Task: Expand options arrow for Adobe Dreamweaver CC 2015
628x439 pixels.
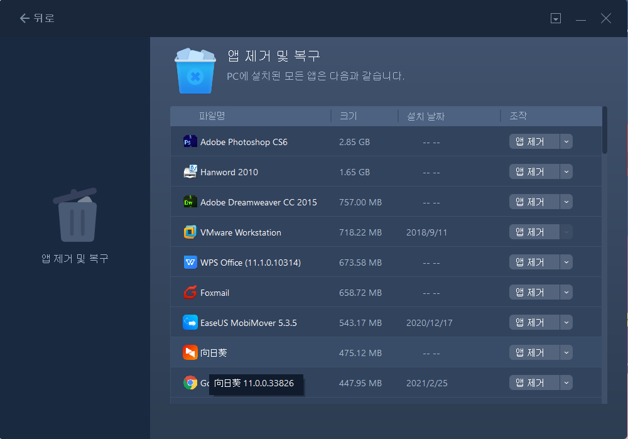Action: [566, 202]
